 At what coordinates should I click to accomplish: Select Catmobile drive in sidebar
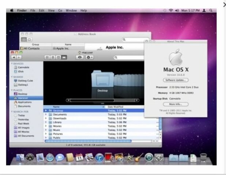coord(22,67)
